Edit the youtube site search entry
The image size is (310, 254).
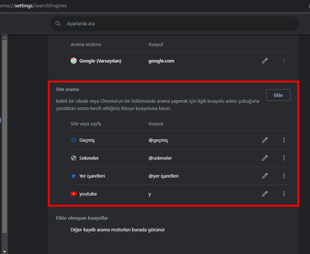(265, 194)
